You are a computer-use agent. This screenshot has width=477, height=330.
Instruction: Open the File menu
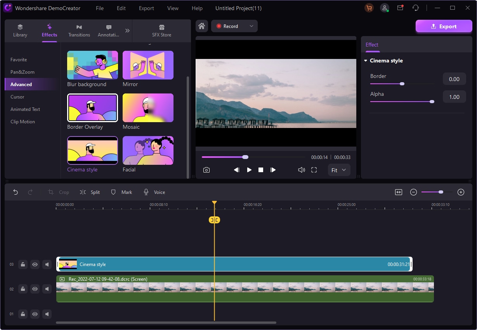click(100, 8)
